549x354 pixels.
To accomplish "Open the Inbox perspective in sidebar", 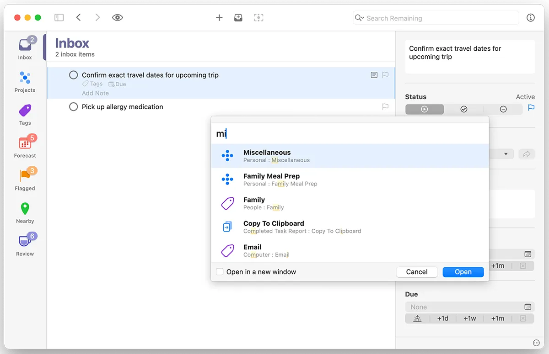I will (x=25, y=48).
